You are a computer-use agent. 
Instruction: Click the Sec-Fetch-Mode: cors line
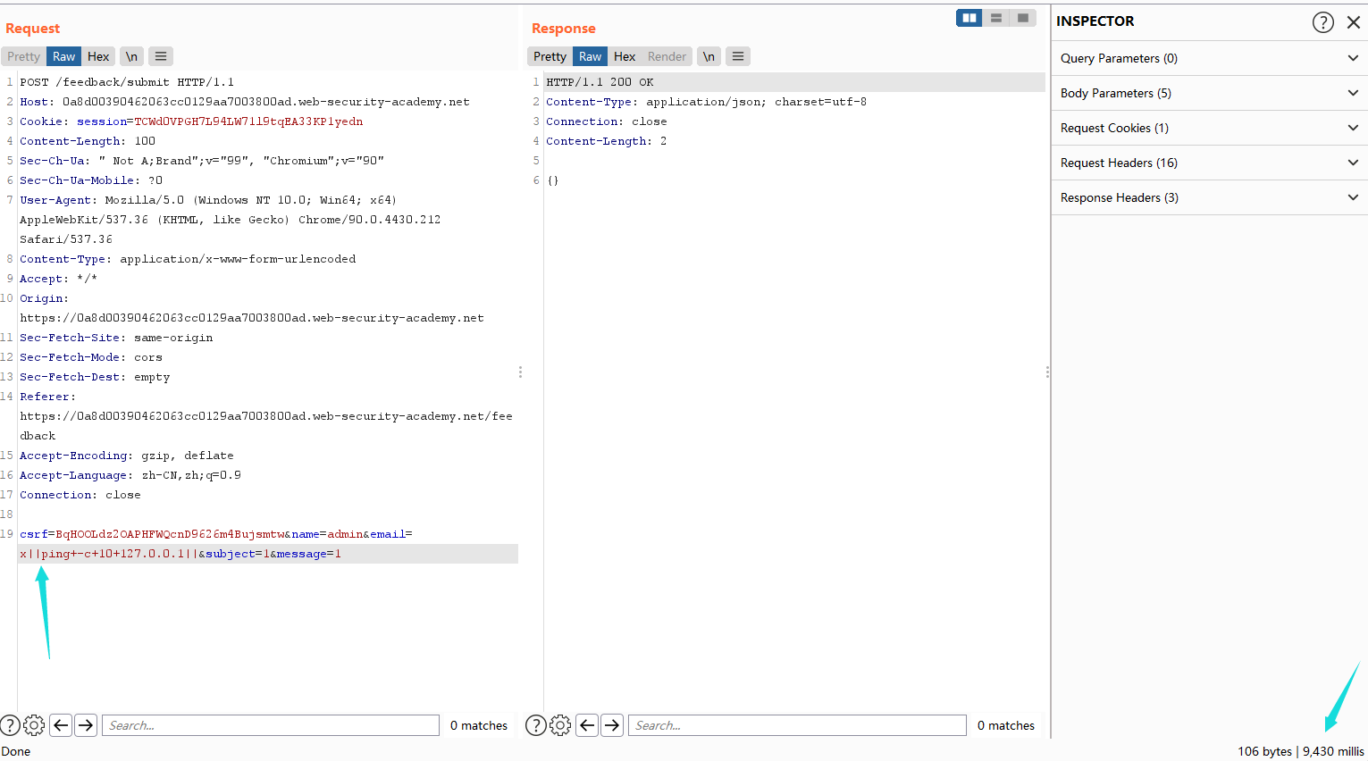pos(91,357)
